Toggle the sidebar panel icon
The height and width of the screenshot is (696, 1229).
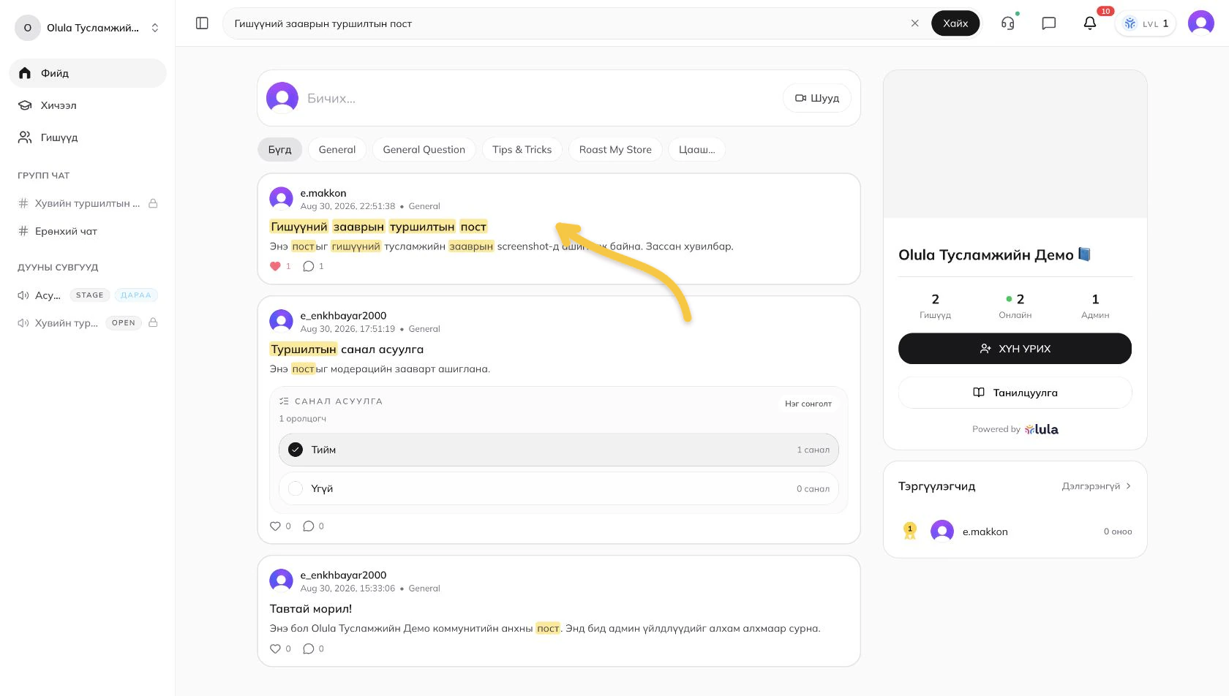203,23
